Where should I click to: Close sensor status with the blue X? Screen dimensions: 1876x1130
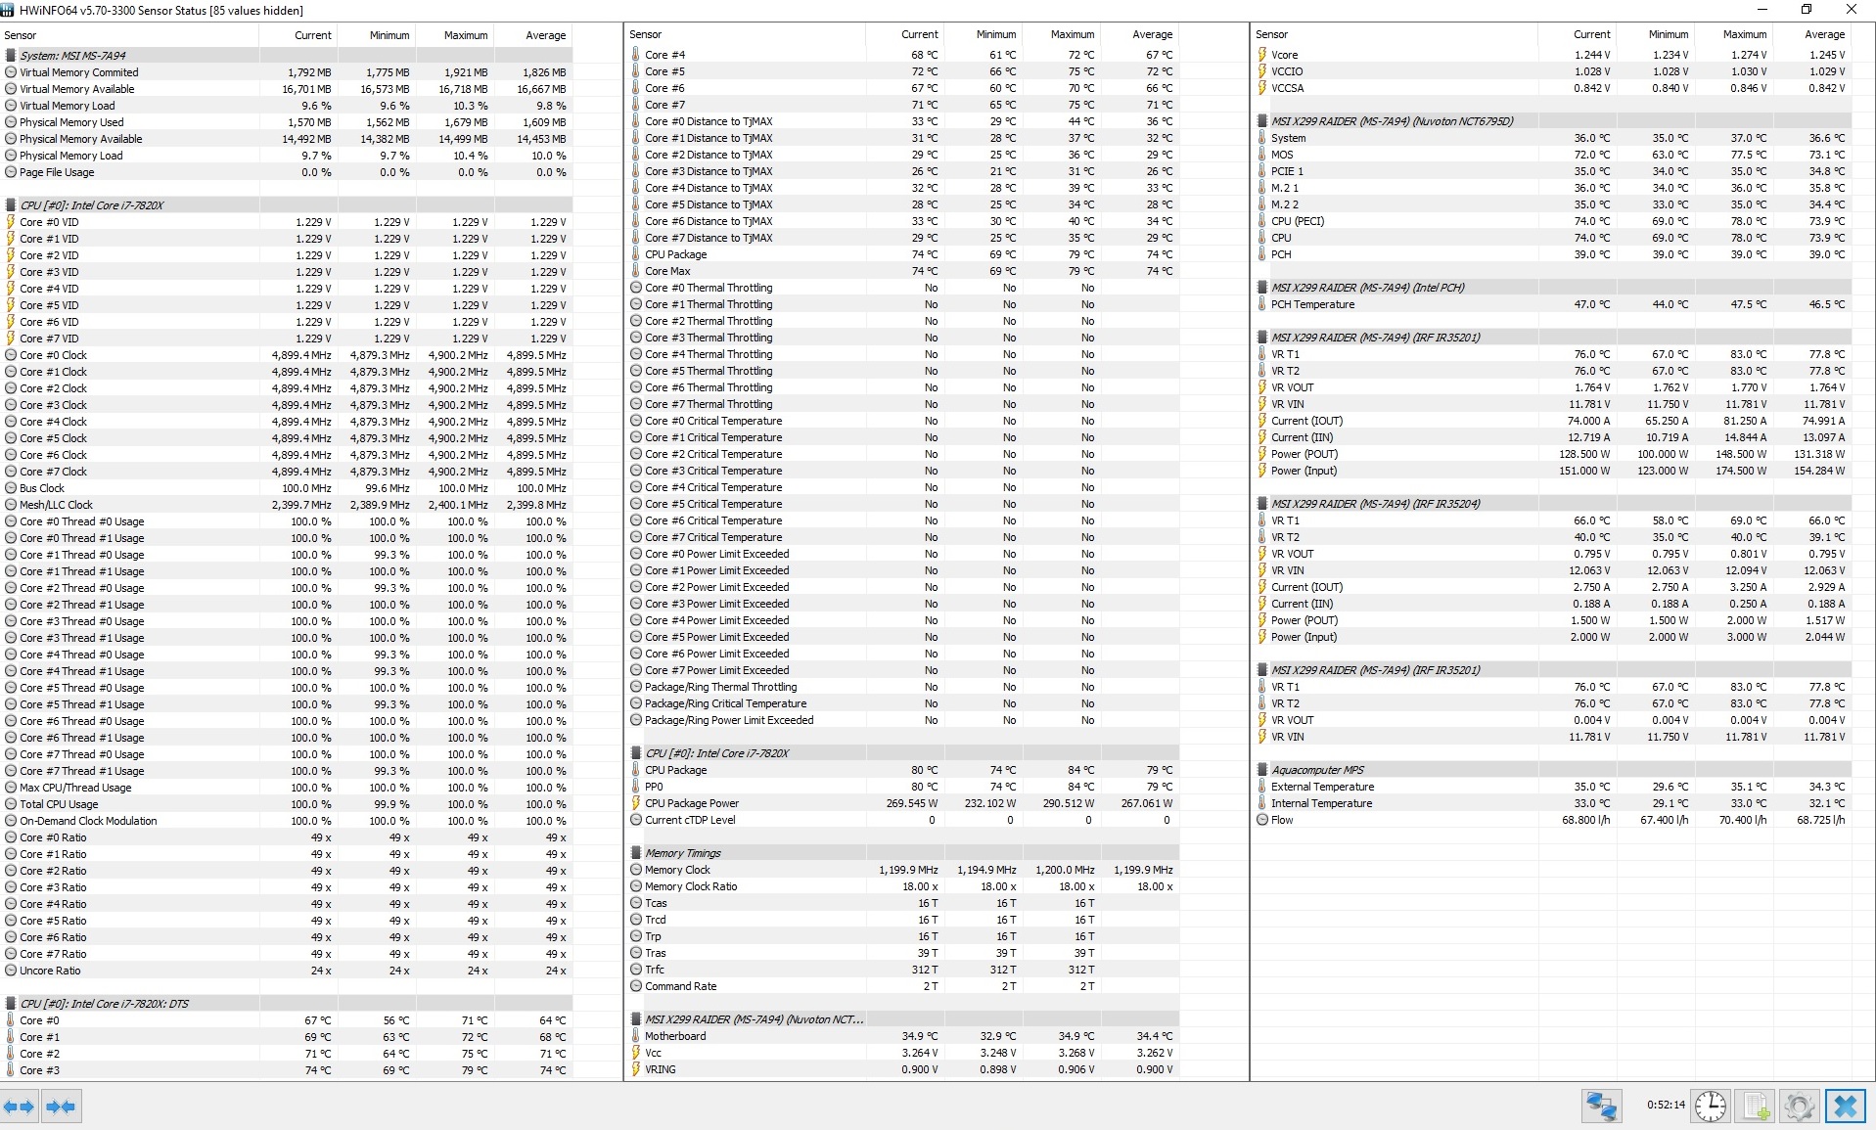[x=1845, y=1107]
